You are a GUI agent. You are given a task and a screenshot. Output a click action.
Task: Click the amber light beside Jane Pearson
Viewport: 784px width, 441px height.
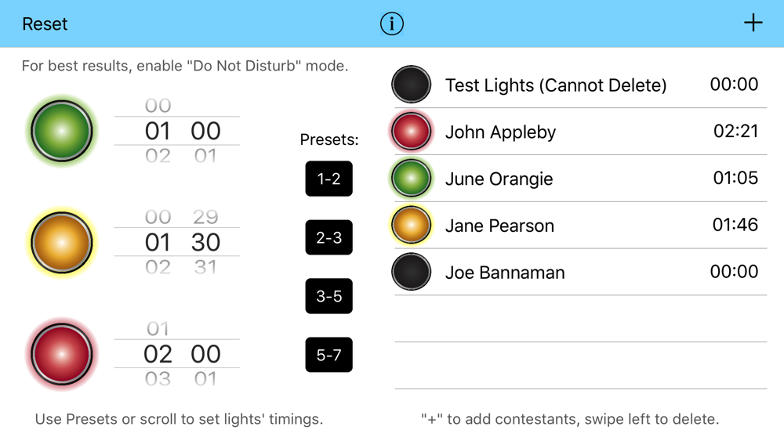(x=412, y=226)
